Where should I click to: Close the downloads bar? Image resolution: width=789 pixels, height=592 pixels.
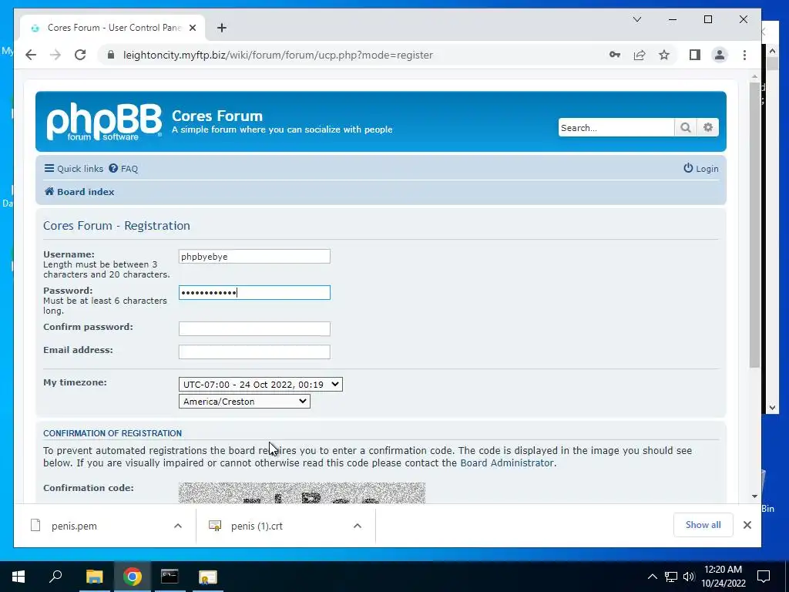[x=747, y=525]
